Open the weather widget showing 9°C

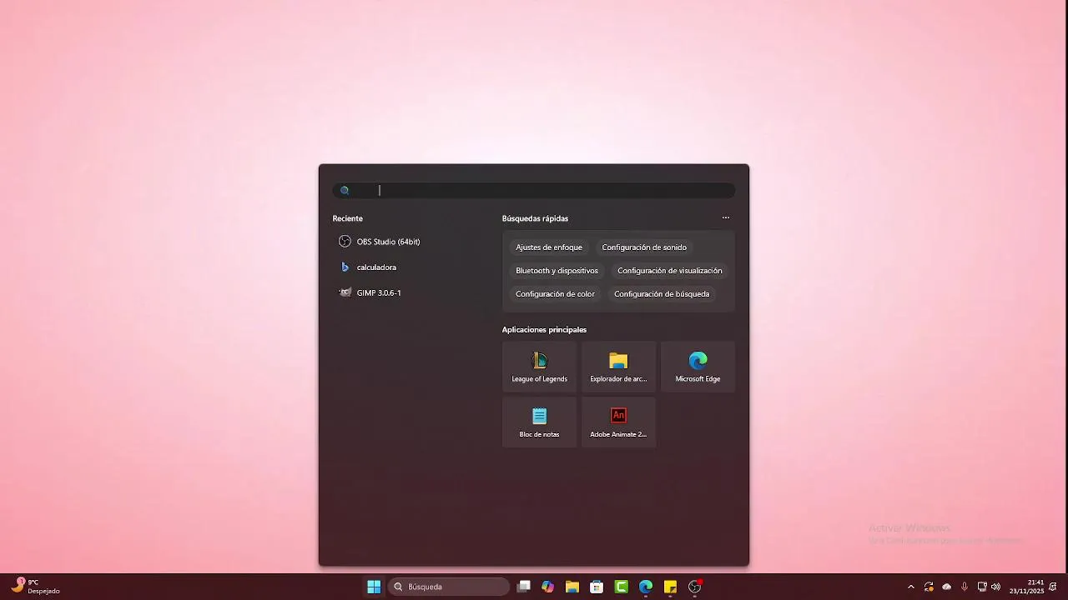[35, 587]
